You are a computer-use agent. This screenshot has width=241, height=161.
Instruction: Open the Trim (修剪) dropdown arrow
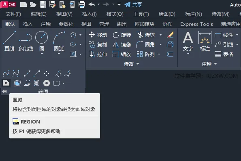tap(161, 35)
